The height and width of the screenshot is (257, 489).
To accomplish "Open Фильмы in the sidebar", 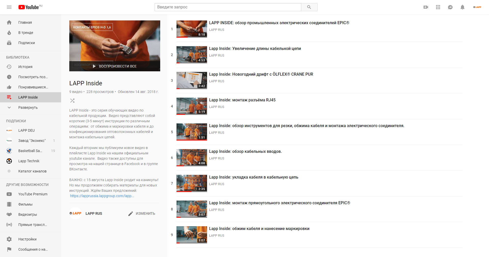I will (x=31, y=204).
